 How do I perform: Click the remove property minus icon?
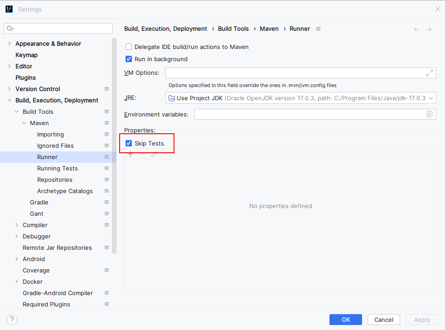pyautogui.click(x=142, y=154)
